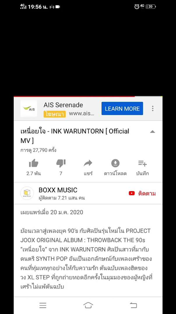This screenshot has height=314, width=176.
Task: Tap the Android back navigation icon
Action: (x=133, y=305)
